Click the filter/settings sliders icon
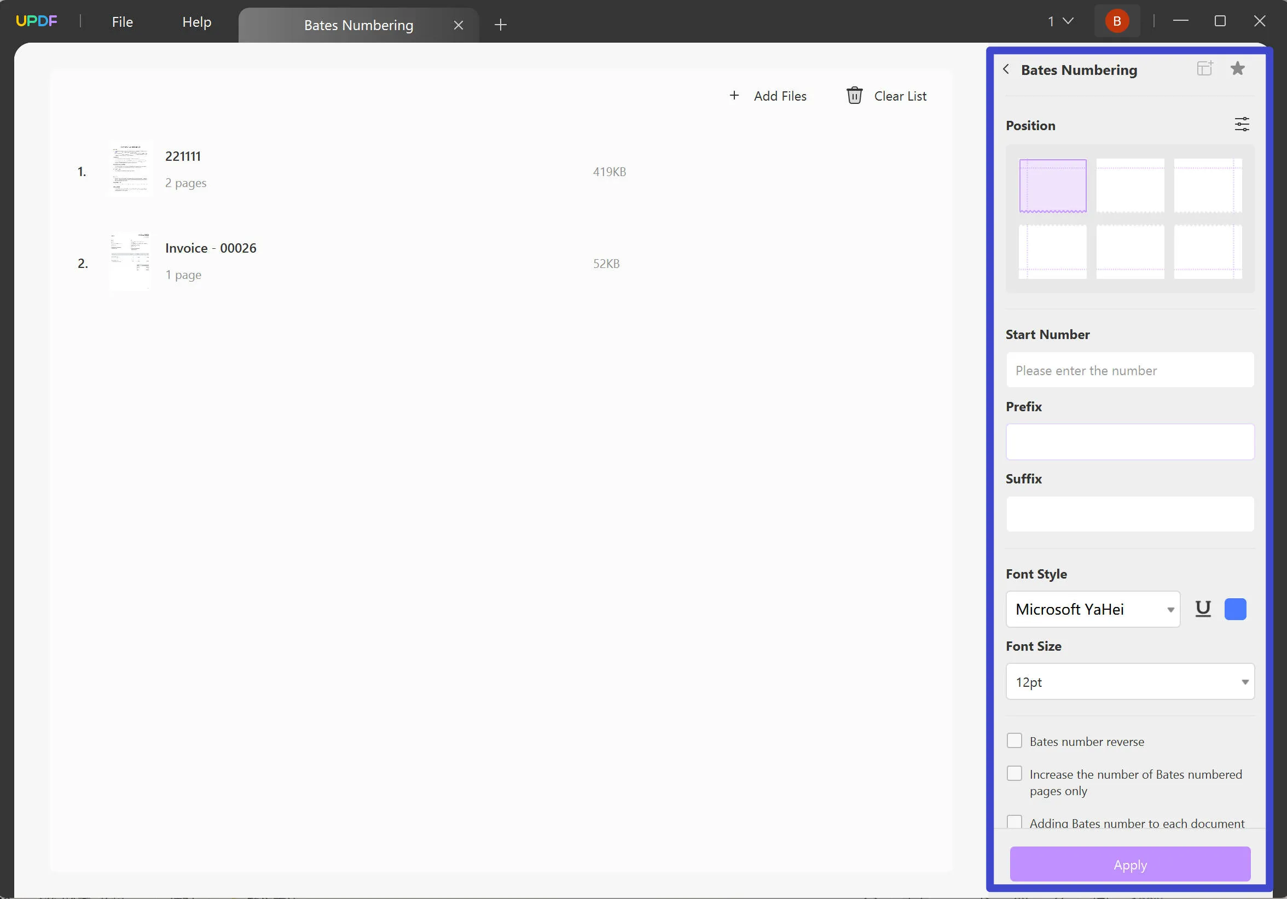This screenshot has height=899, width=1287. [1242, 124]
